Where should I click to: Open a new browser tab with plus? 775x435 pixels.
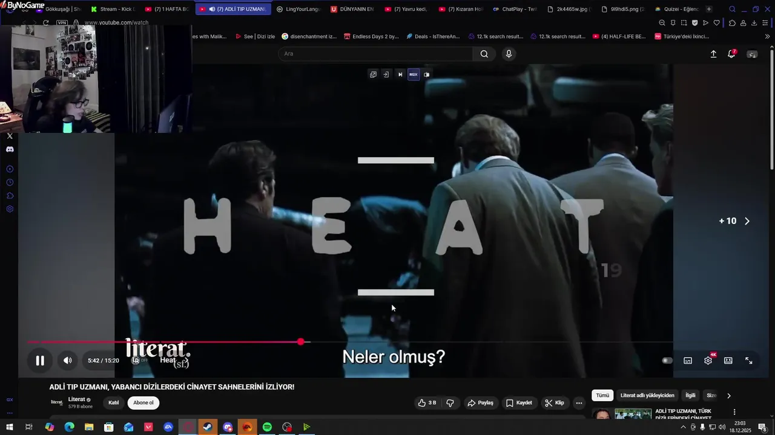(x=709, y=9)
